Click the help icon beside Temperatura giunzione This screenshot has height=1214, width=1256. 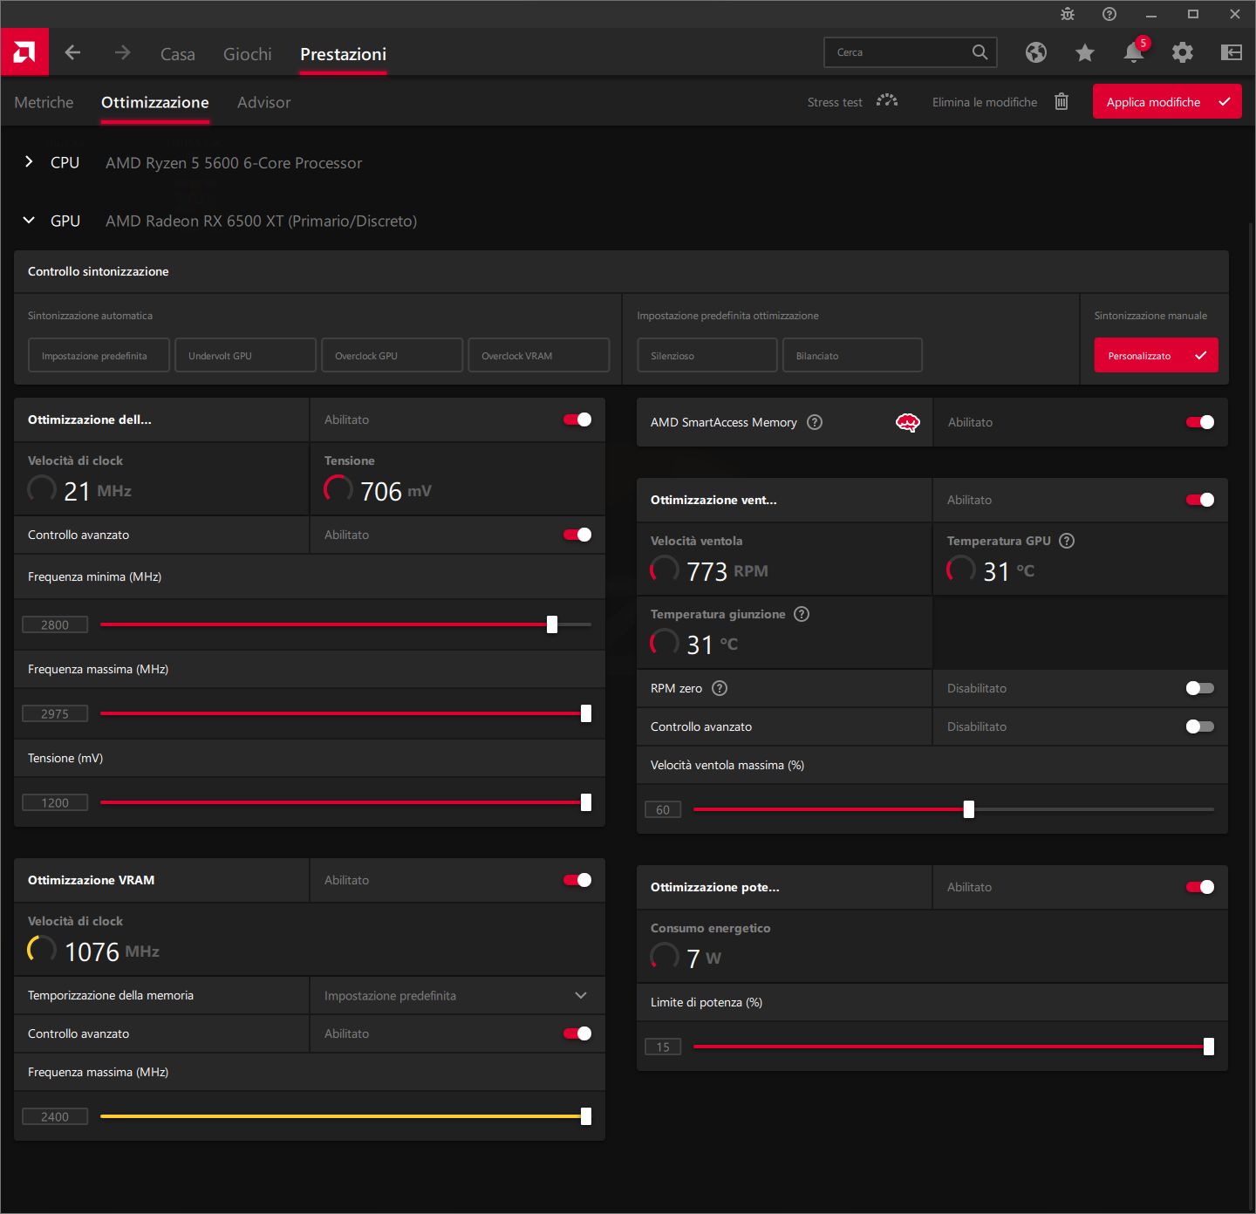pyautogui.click(x=802, y=614)
